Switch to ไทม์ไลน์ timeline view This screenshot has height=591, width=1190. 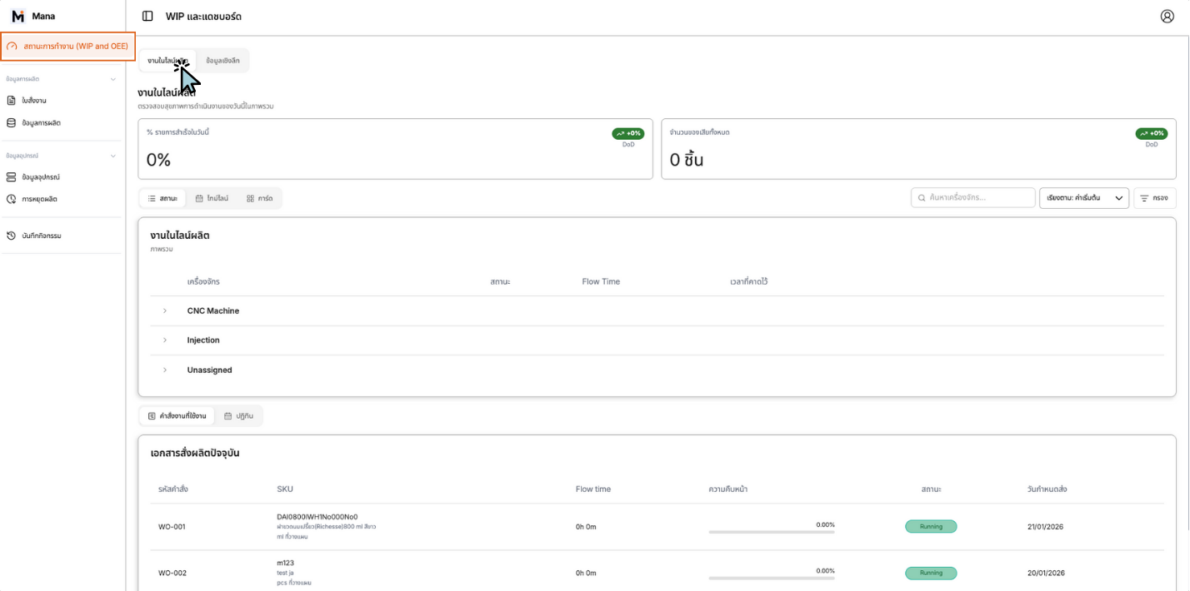coord(212,199)
